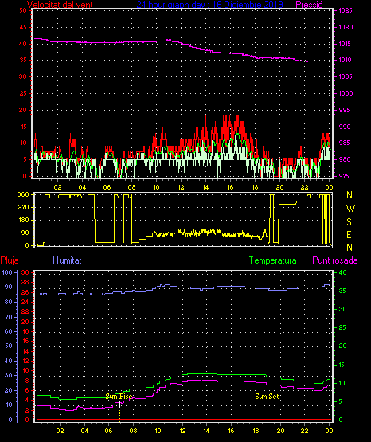Click the '180' wind direction axis value
Screen dimensions: 371x442
[23, 220]
